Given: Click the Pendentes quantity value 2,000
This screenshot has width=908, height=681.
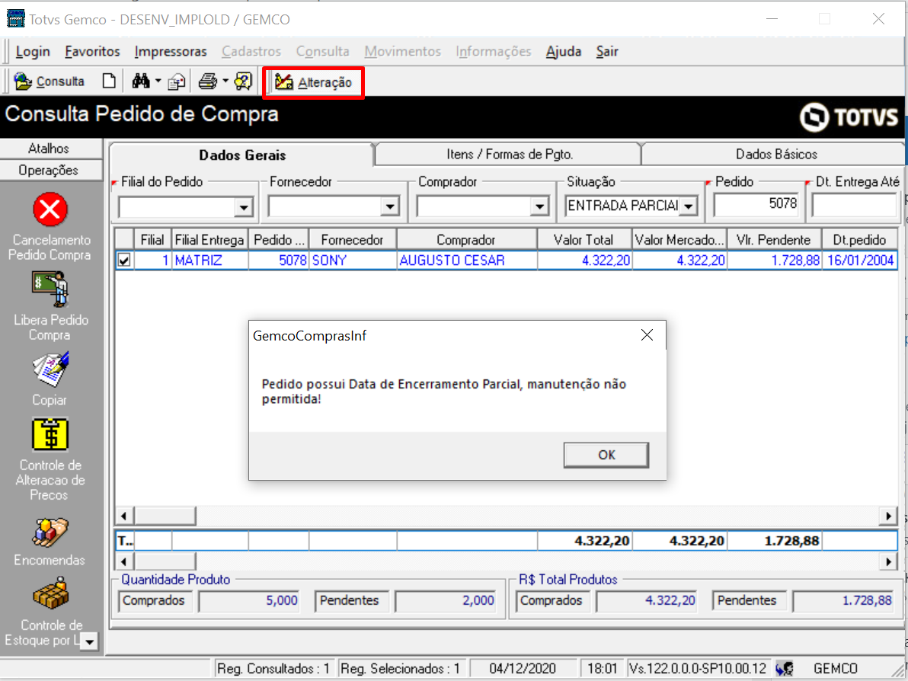Looking at the screenshot, I should [x=446, y=601].
